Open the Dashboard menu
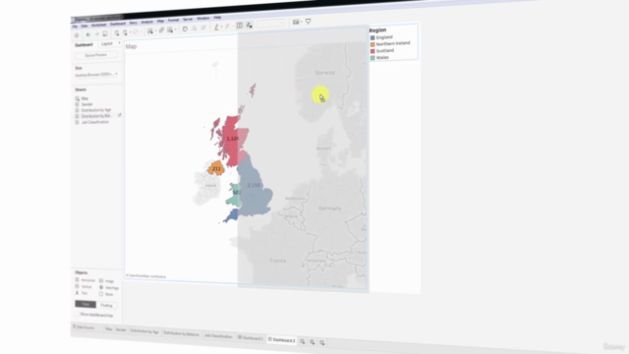This screenshot has width=629, height=354. pos(118,24)
